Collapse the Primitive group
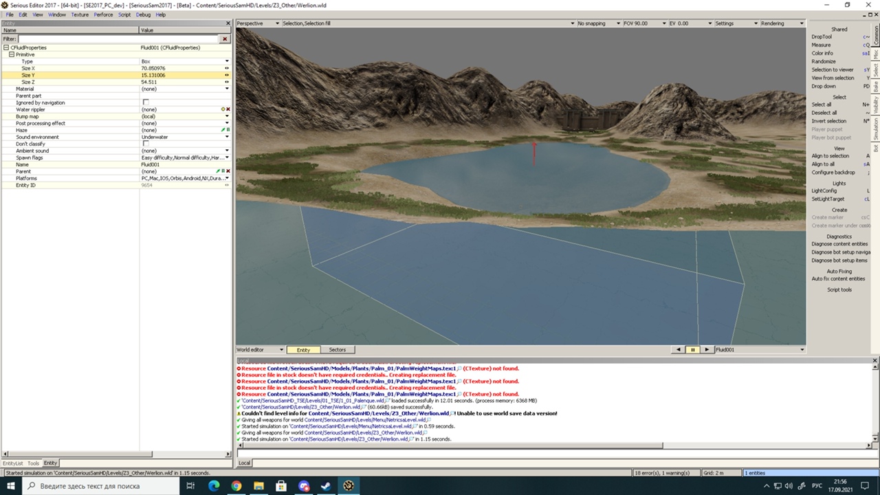The height and width of the screenshot is (495, 880). coord(12,54)
